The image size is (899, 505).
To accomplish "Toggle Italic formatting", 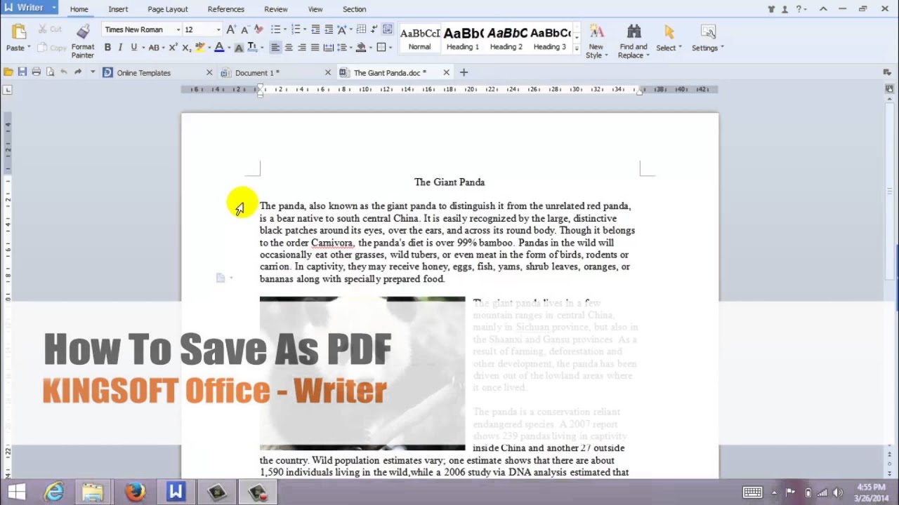I will (x=120, y=48).
